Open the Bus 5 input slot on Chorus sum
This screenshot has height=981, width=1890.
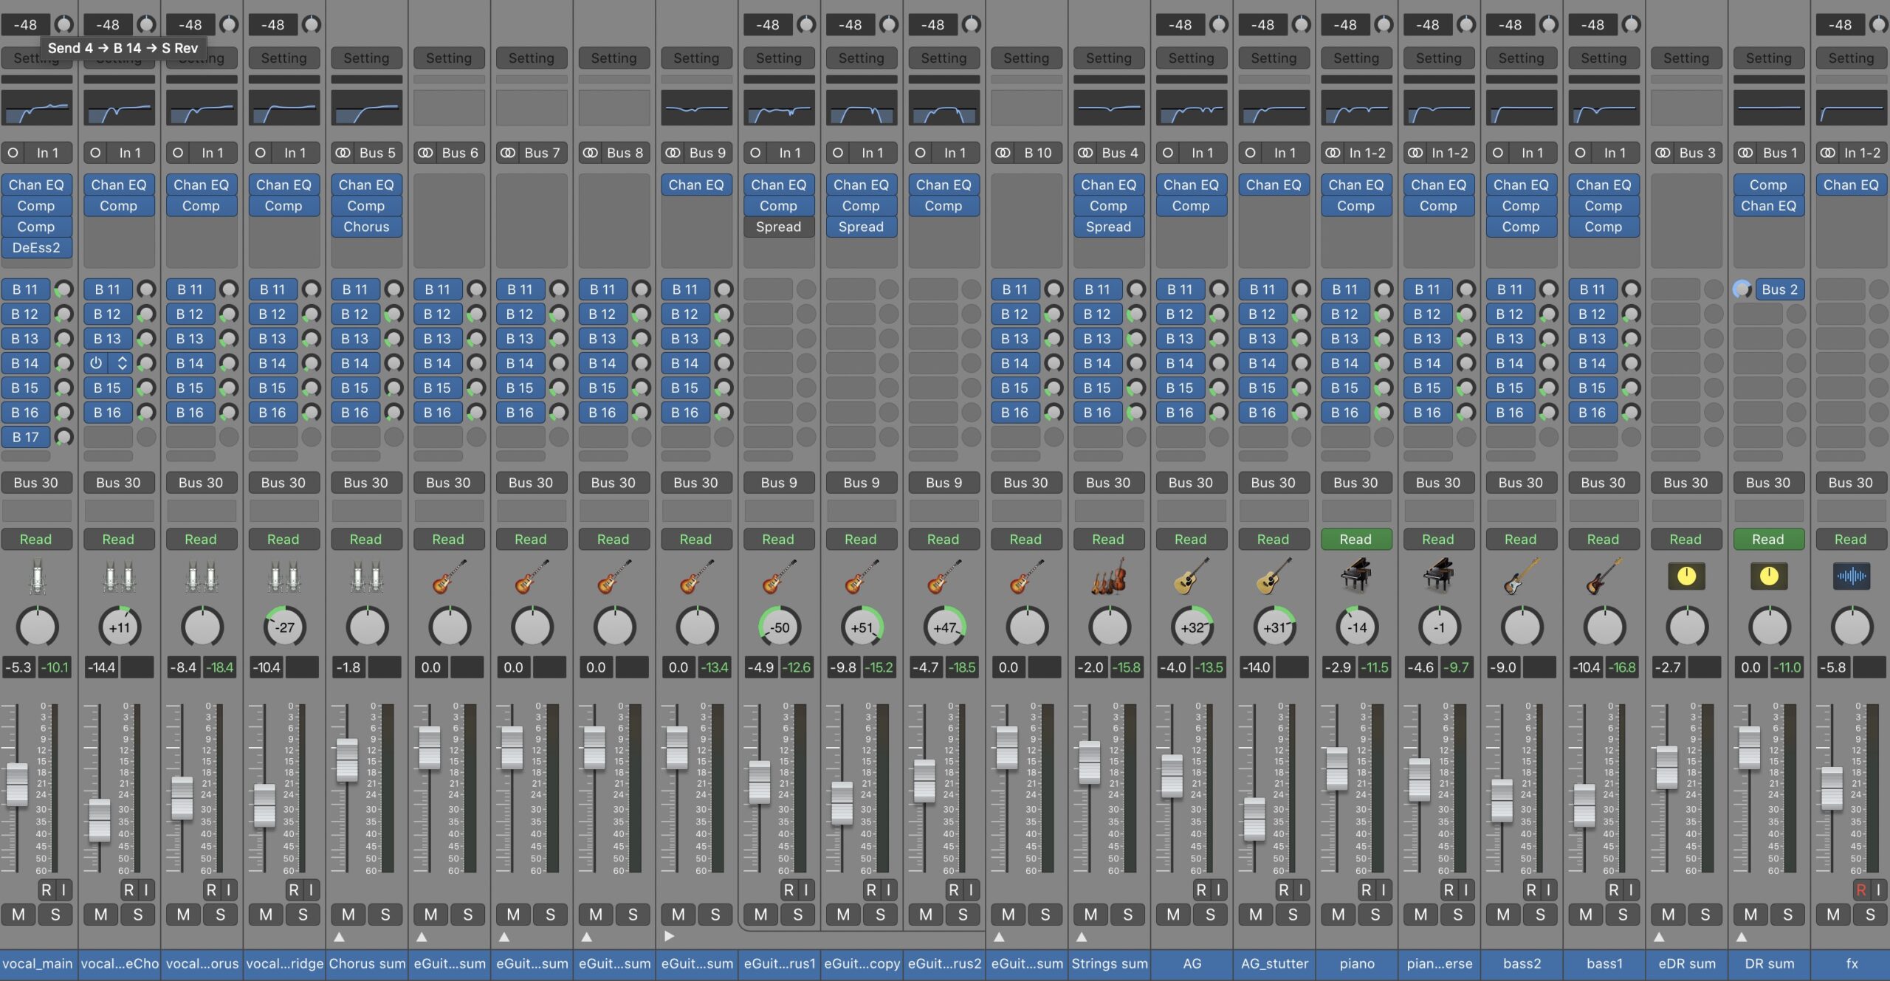377,153
